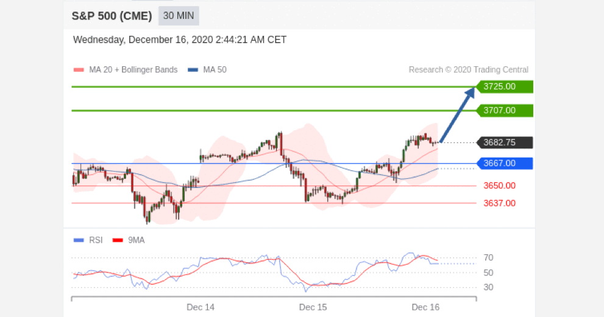Viewport: 604px width, 317px height.
Task: Click the blue MA 50 legend swatch
Action: pos(193,70)
